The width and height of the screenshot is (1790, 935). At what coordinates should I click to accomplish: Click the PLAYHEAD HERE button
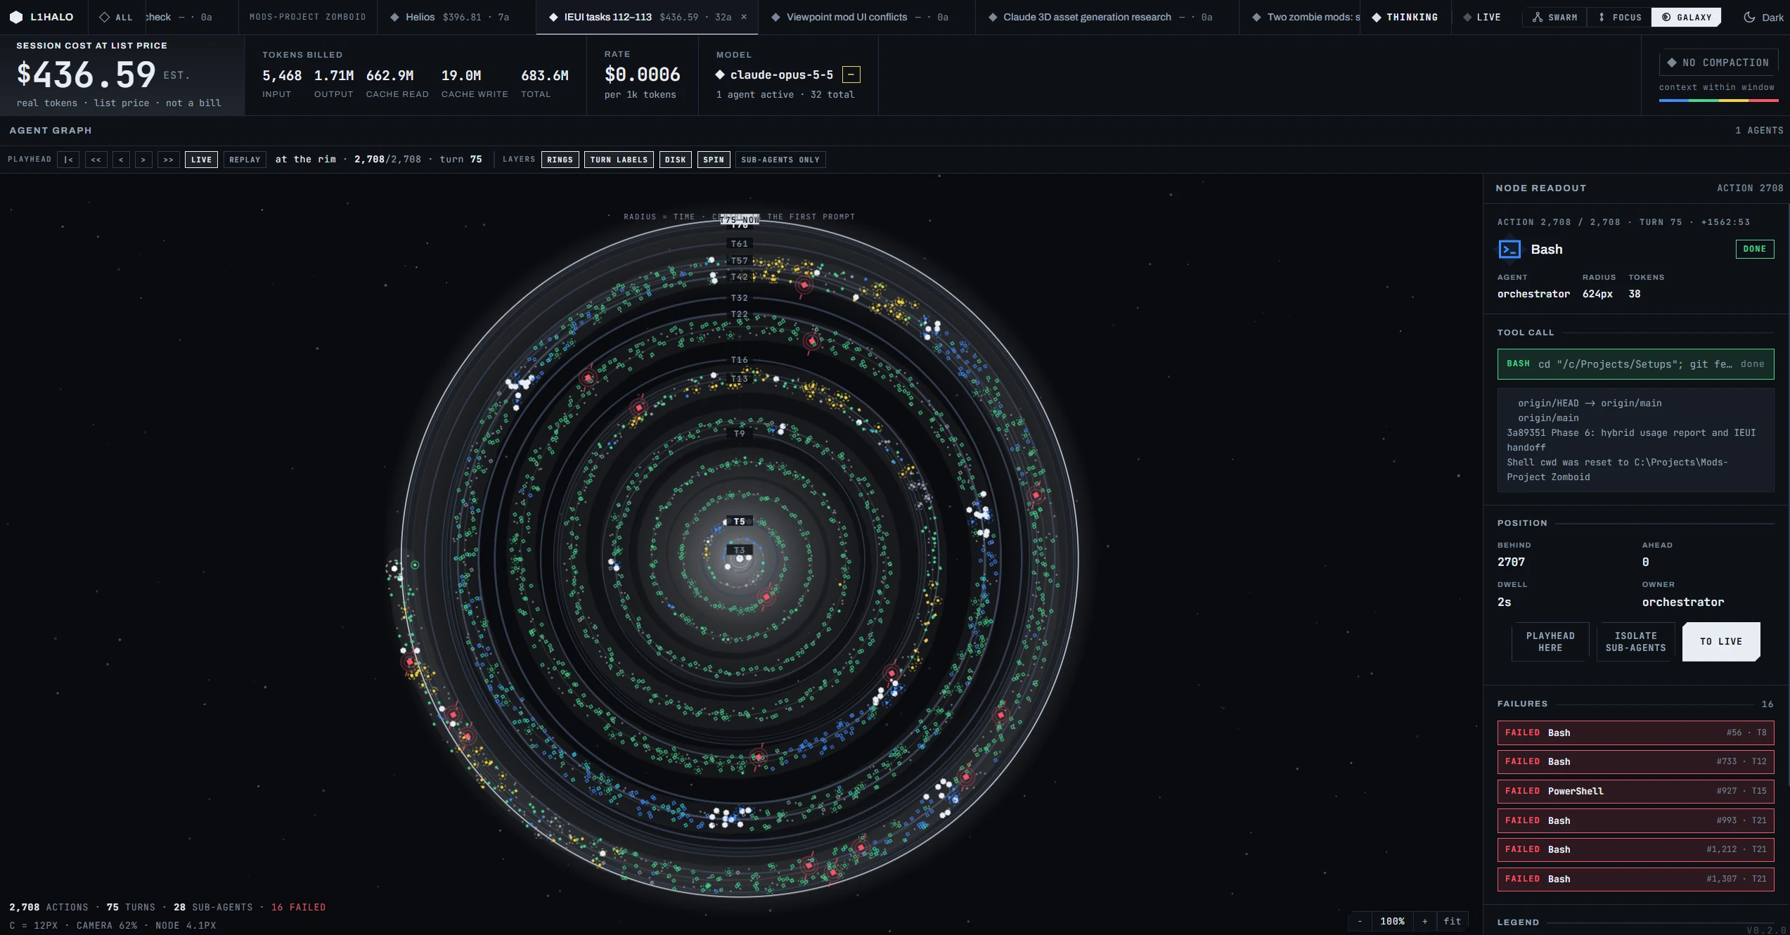1550,642
